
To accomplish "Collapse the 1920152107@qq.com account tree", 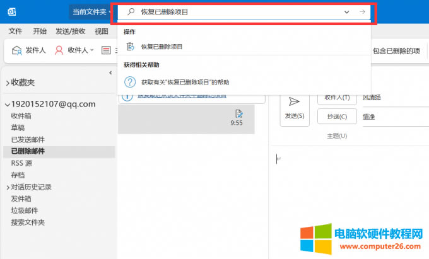I will click(x=7, y=105).
